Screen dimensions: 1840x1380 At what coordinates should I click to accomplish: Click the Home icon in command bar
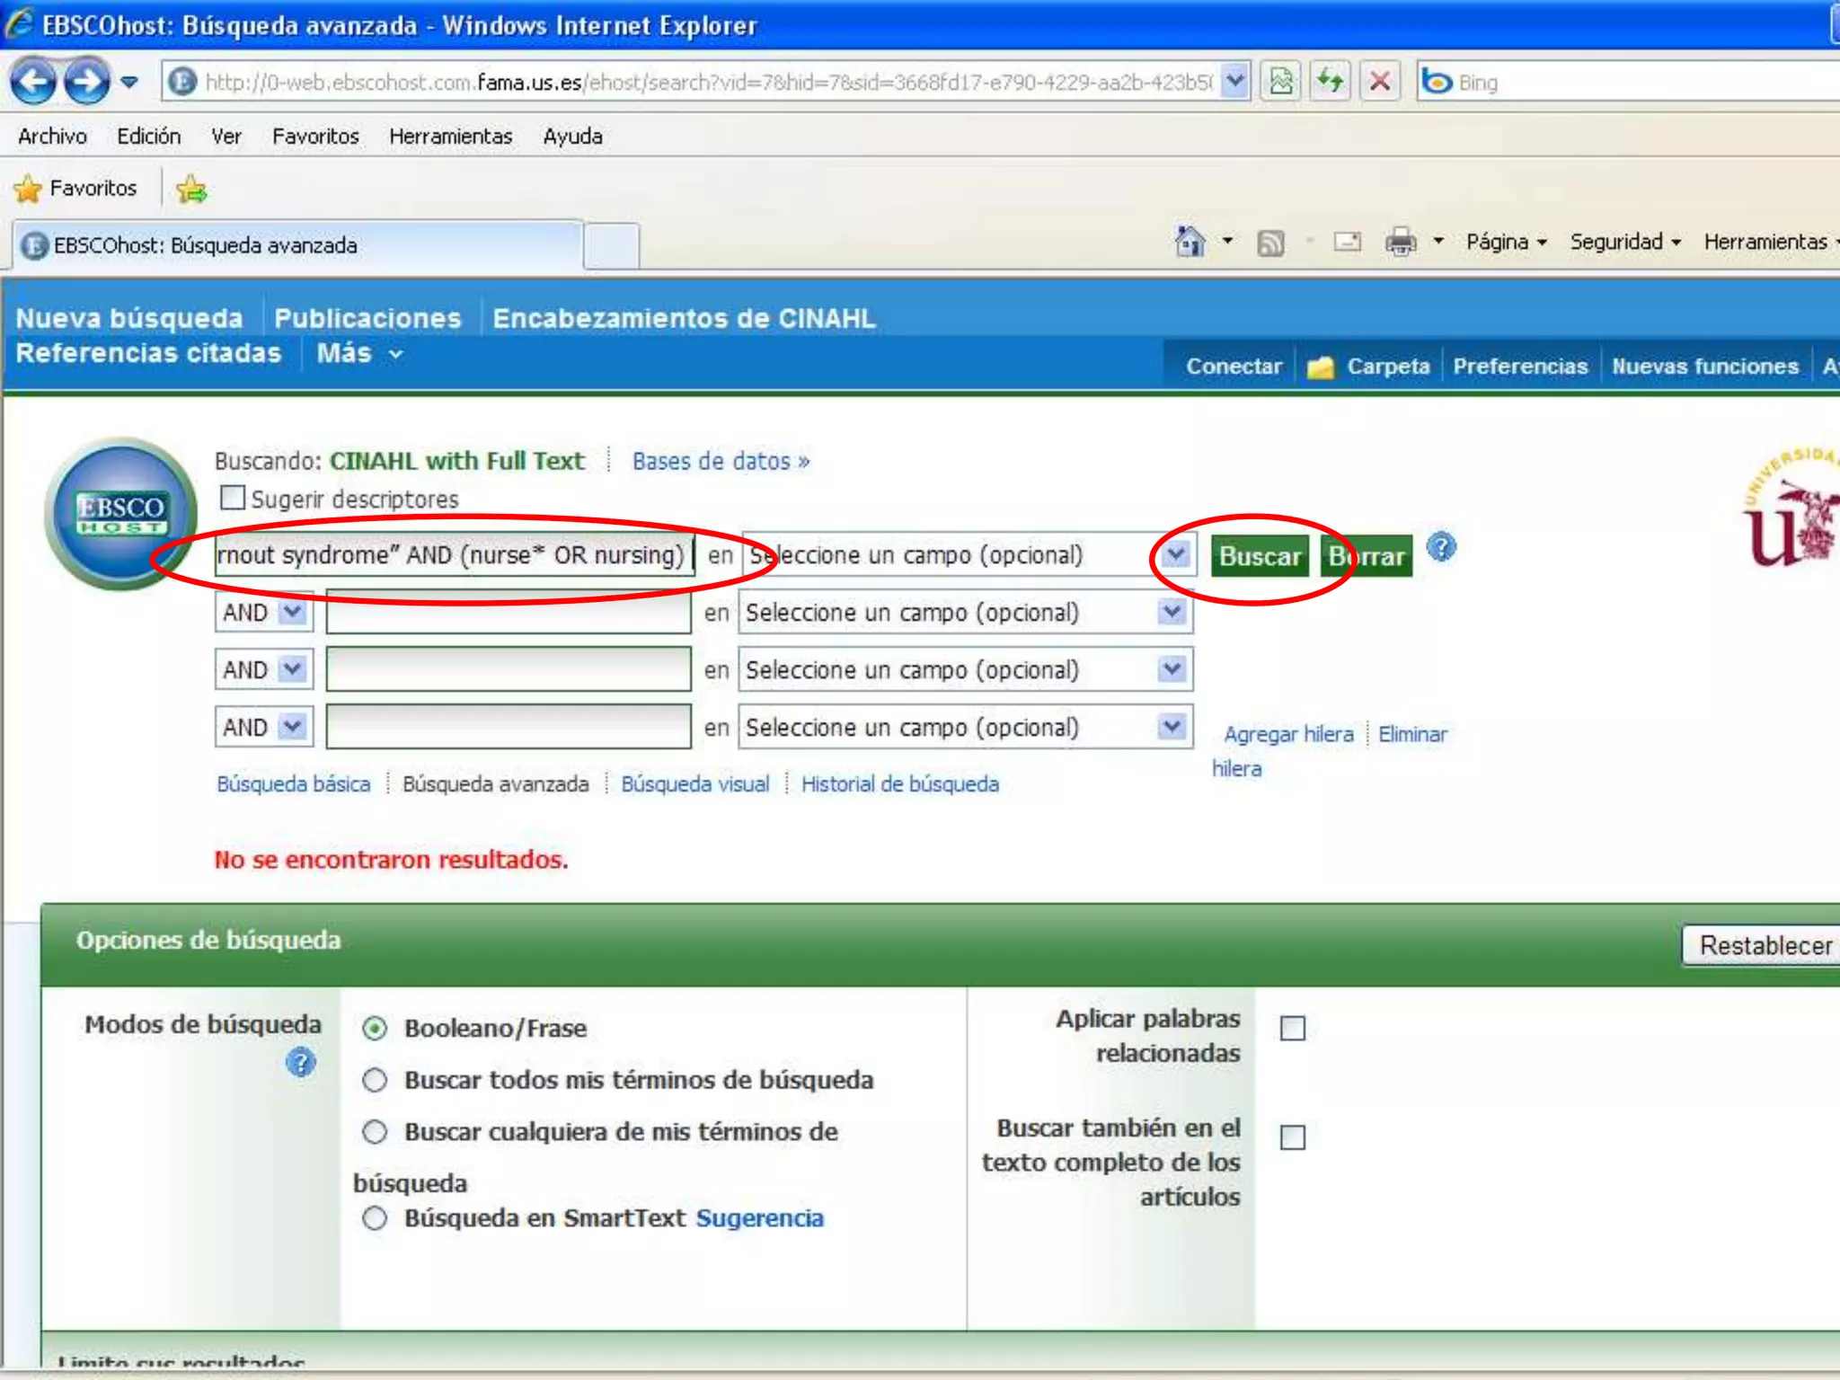coord(1190,242)
